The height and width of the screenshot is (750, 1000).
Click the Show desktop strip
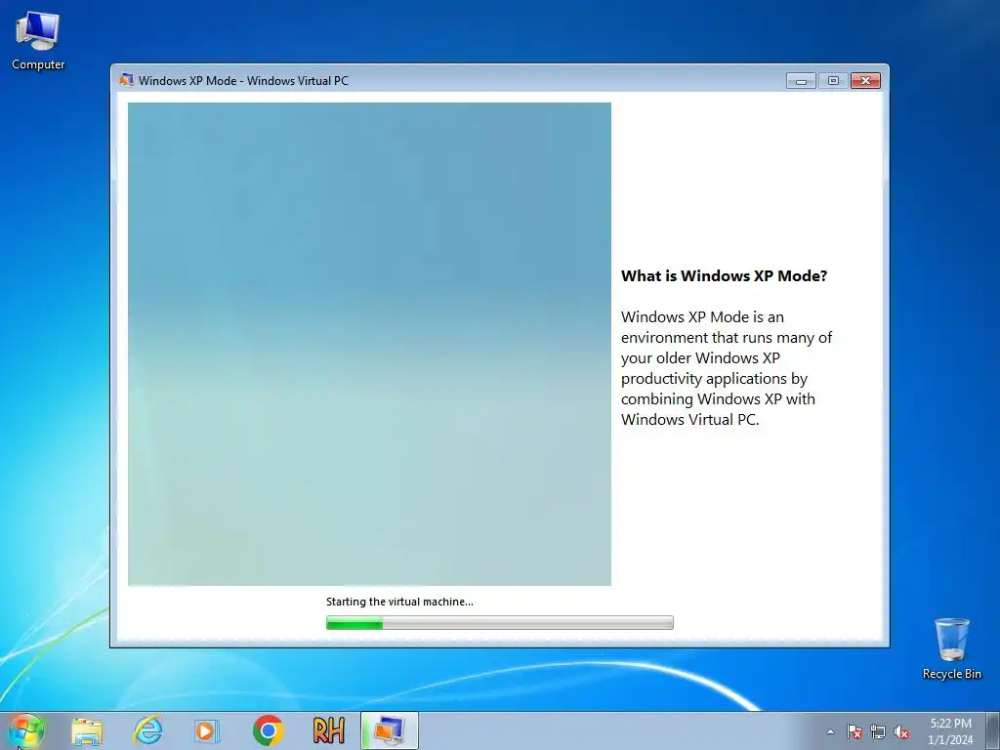(x=993, y=730)
